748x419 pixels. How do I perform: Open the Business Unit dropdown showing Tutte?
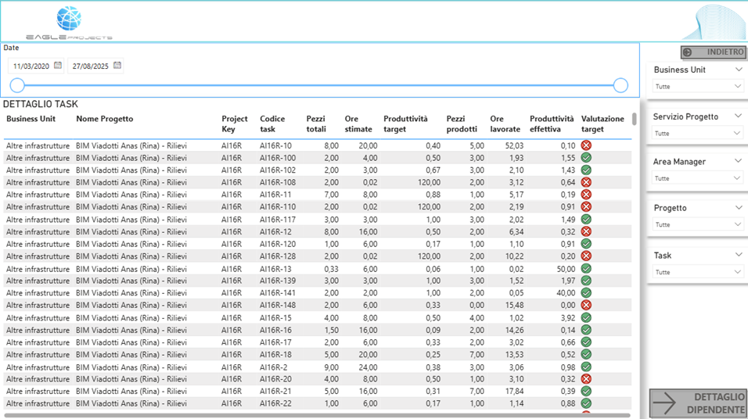[x=697, y=87]
